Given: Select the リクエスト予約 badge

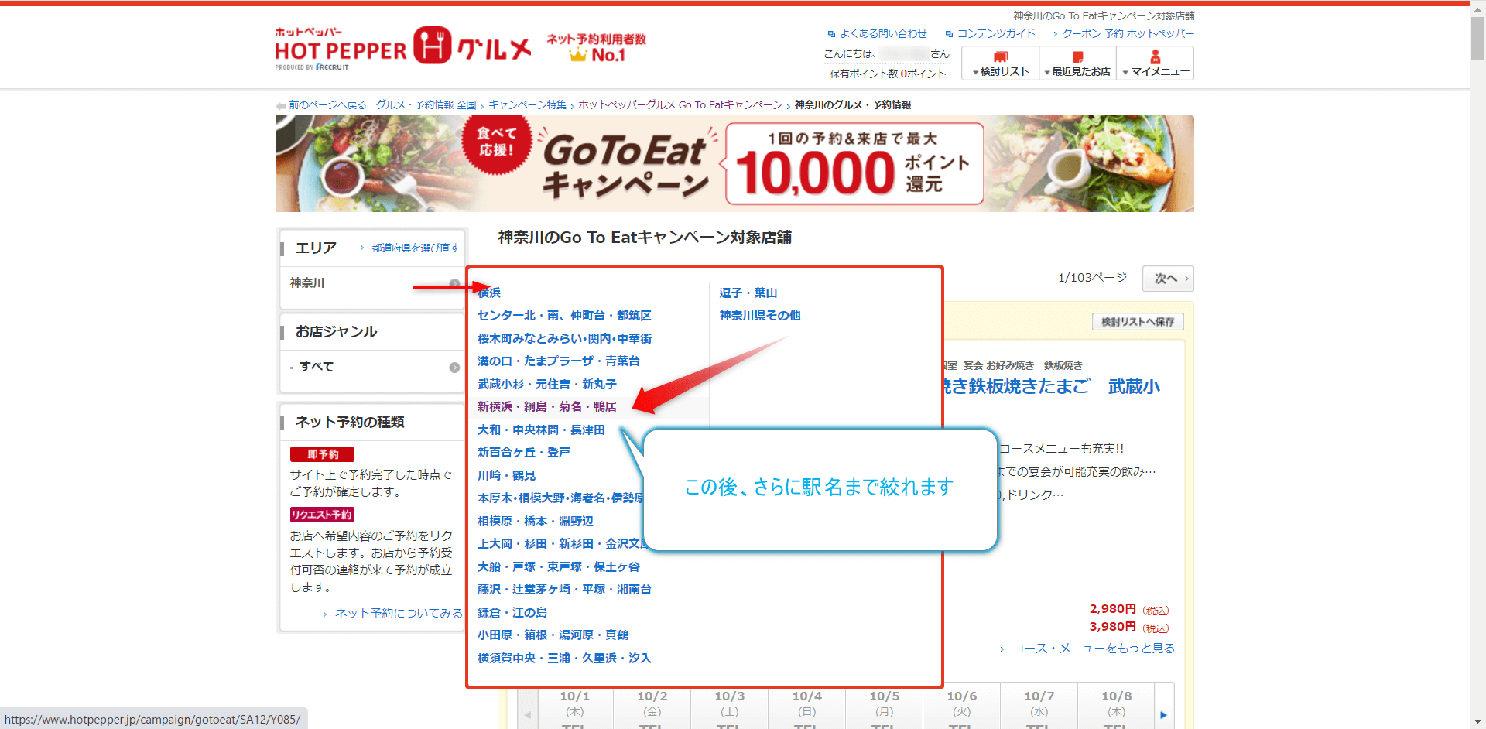Looking at the screenshot, I should (x=322, y=514).
